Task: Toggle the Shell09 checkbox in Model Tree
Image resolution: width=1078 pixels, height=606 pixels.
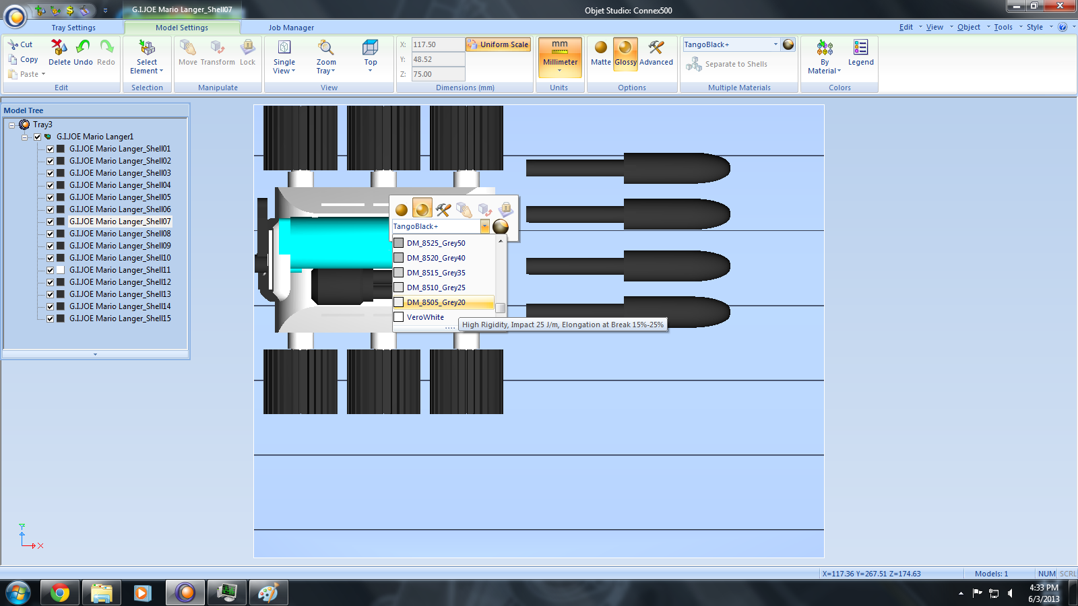Action: (50, 246)
